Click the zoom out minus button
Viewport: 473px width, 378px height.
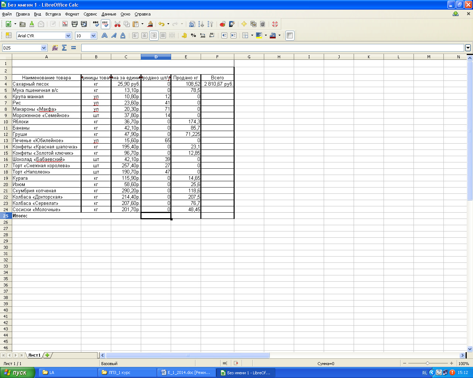click(405, 364)
